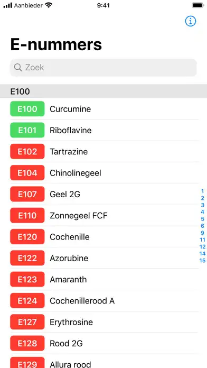Viewport: 207px width, 368px height.
Task: Tap the magnifying glass search icon
Action: coord(18,68)
